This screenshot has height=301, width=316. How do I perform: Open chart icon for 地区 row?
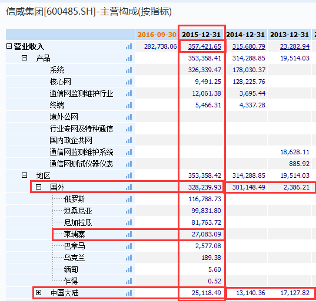(x=129, y=175)
